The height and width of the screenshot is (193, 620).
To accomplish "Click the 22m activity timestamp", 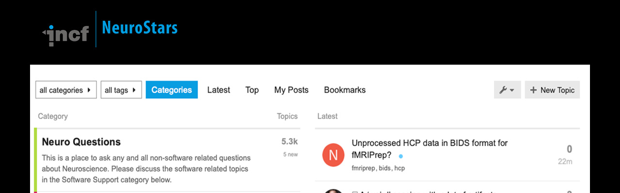I will pyautogui.click(x=565, y=162).
